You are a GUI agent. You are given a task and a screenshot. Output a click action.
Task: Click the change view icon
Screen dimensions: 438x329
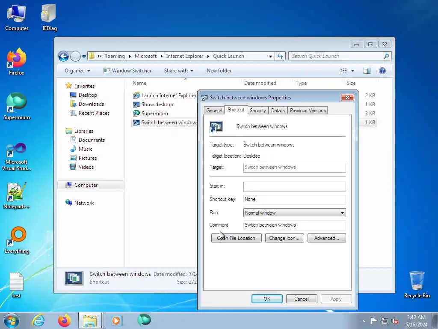click(x=343, y=71)
